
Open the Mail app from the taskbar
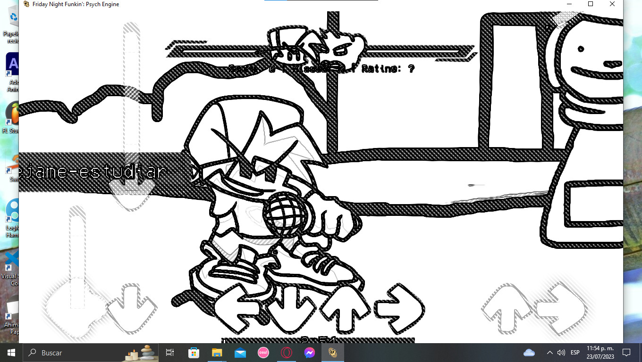pyautogui.click(x=240, y=353)
